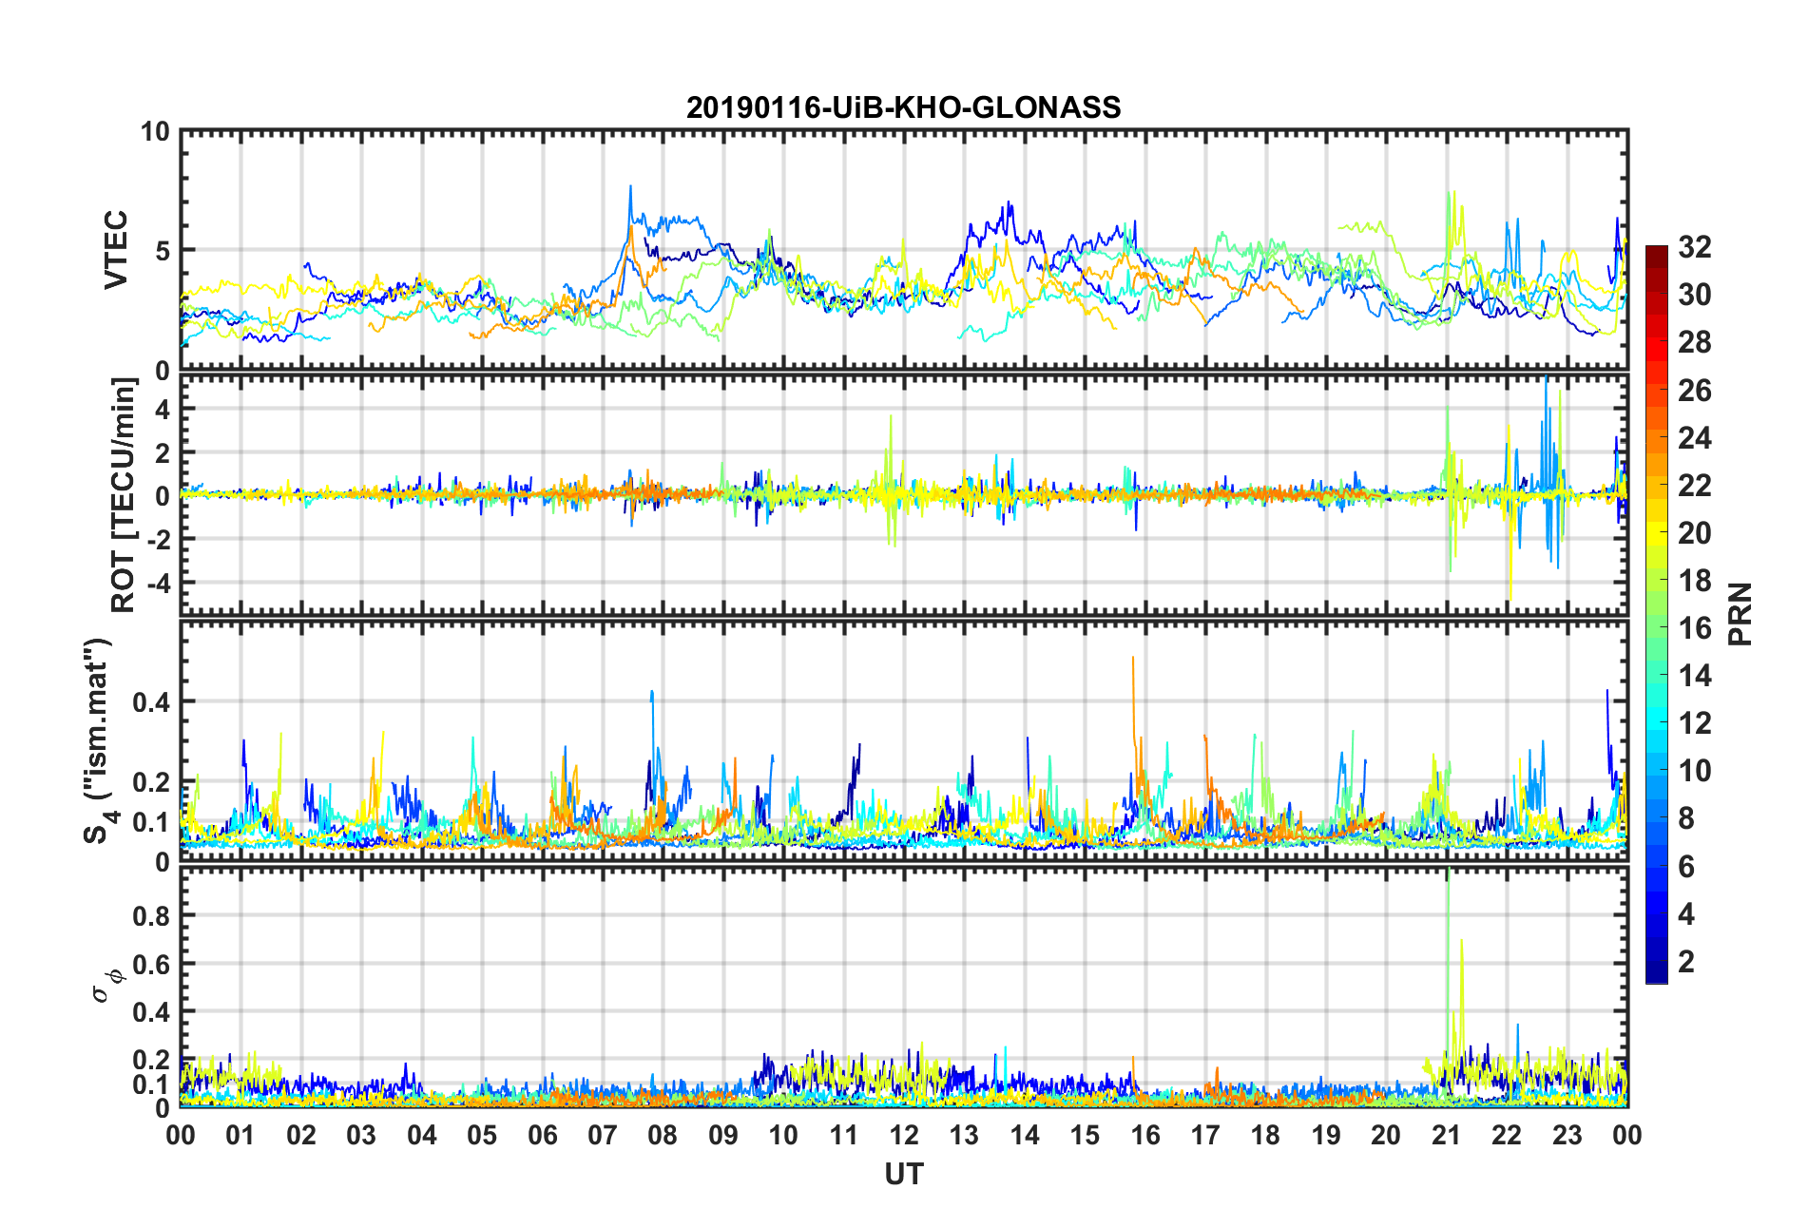
Task: Click the sigma phi axis label
Action: [106, 985]
